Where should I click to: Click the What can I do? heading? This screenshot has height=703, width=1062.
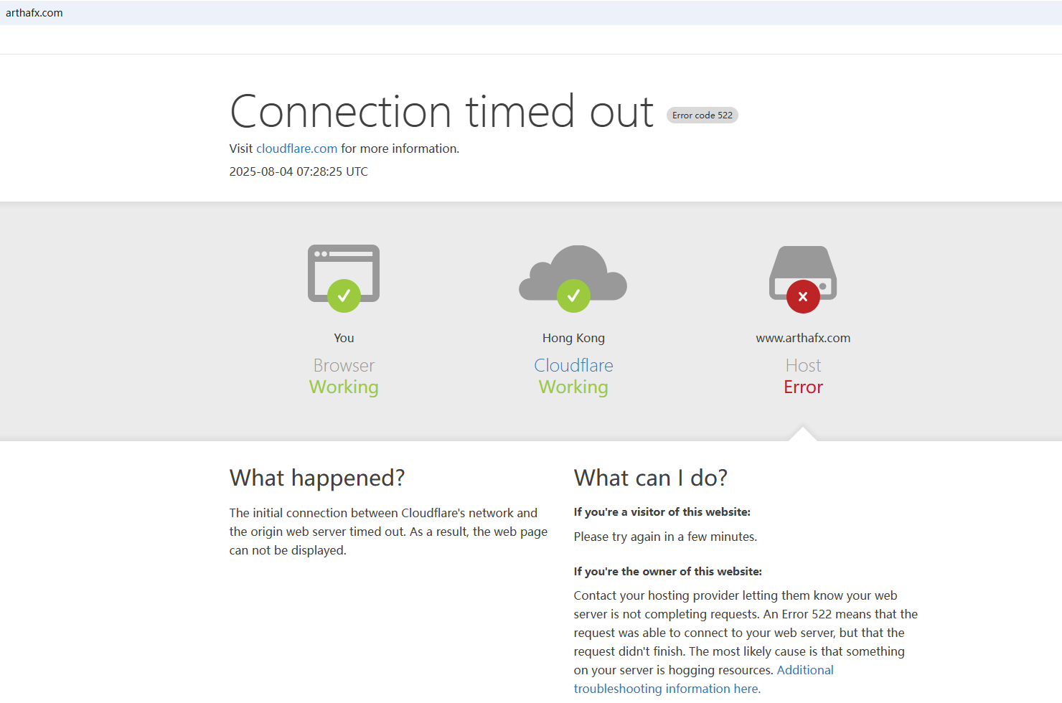[651, 478]
